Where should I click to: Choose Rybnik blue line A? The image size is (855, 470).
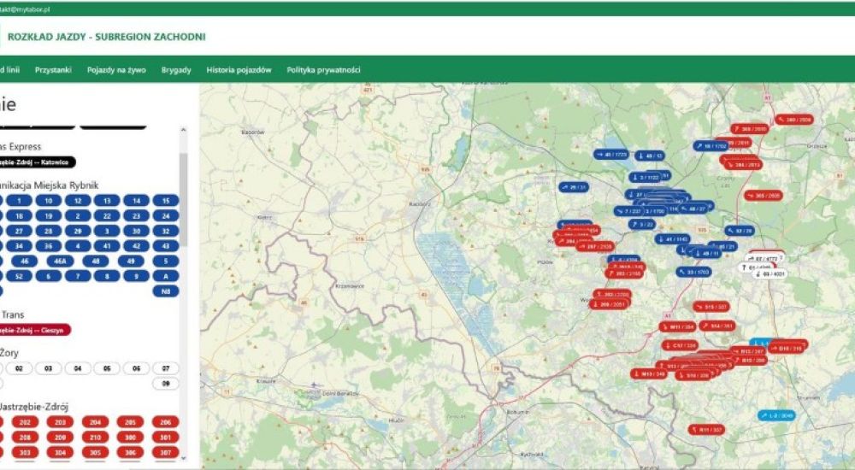(166, 276)
